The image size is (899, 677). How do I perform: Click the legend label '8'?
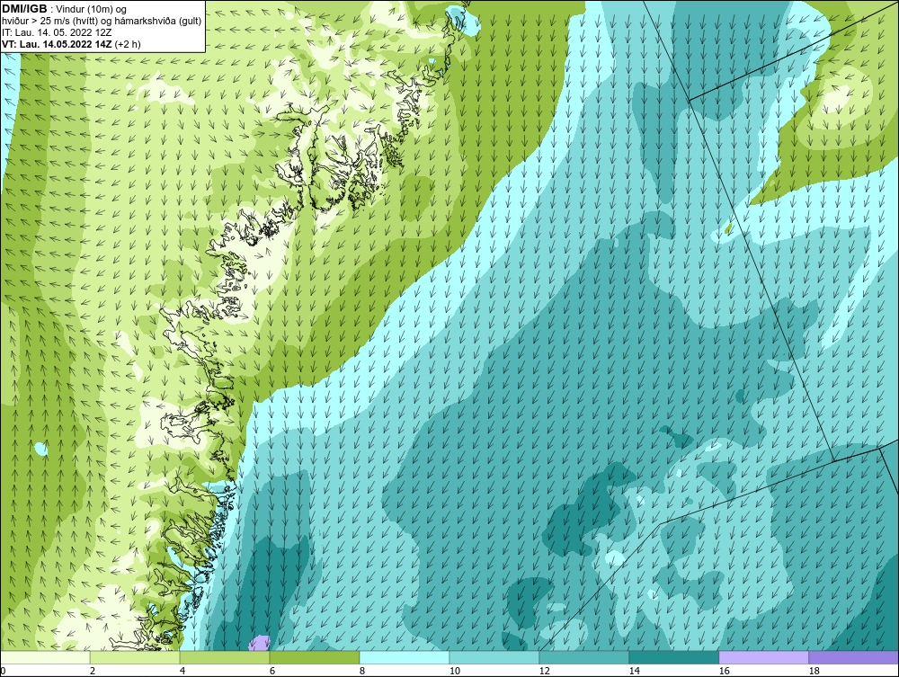[361, 671]
